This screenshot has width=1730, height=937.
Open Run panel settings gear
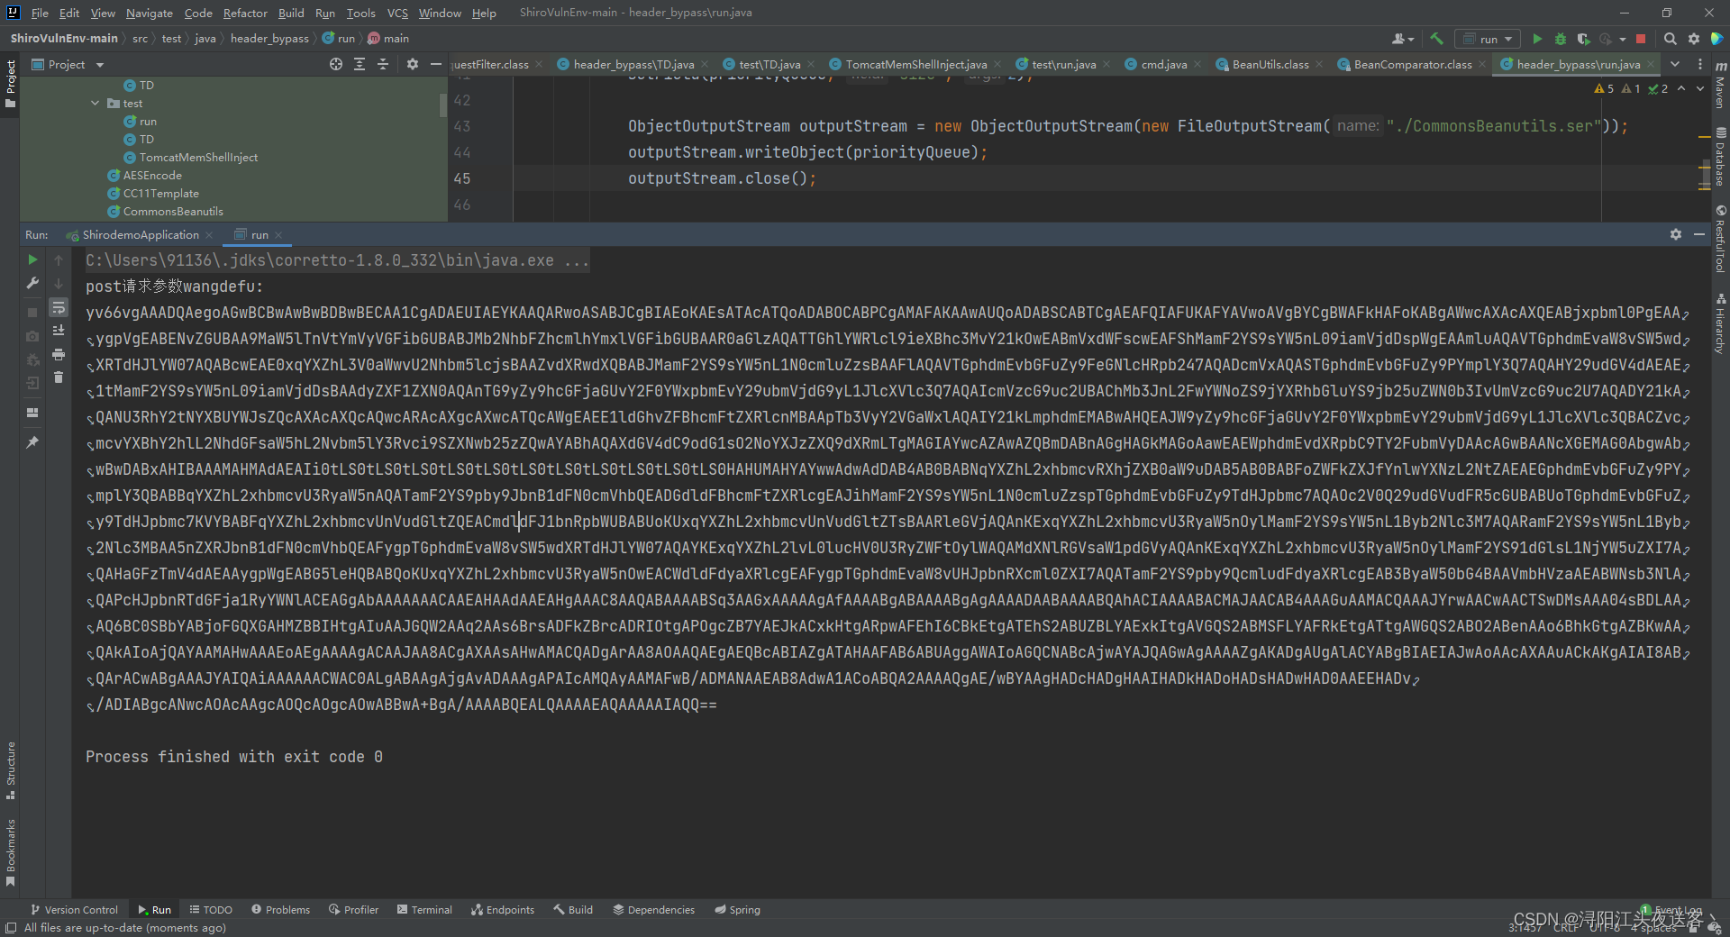pos(1676,234)
